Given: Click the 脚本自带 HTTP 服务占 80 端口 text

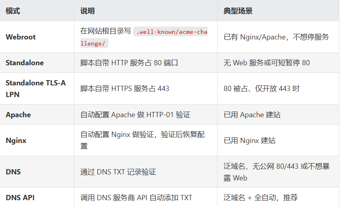Looking at the screenshot, I should coord(129,63).
